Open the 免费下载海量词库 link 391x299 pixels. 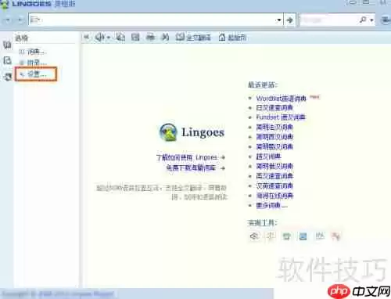(195, 168)
